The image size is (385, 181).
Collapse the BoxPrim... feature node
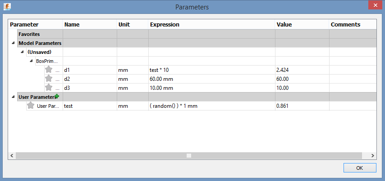(31, 61)
